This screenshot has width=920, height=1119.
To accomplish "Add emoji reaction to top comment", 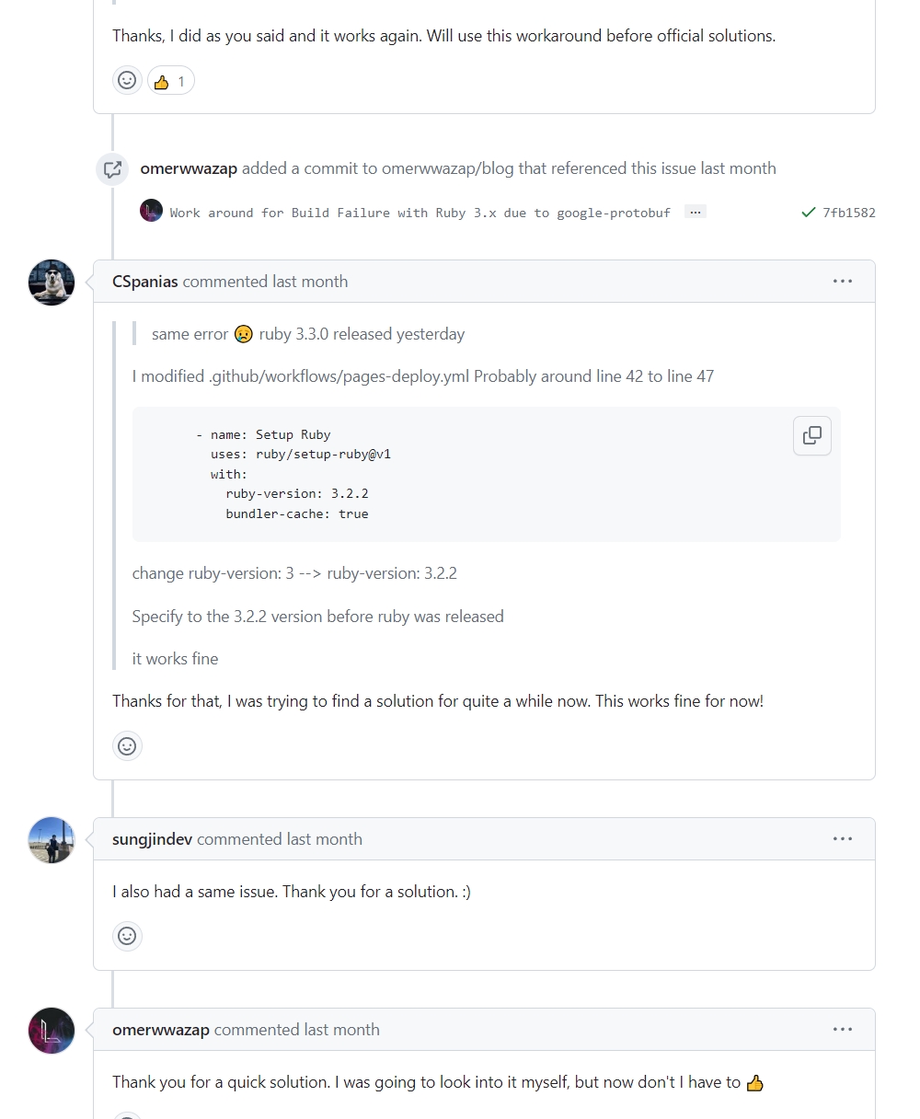I will tap(127, 81).
